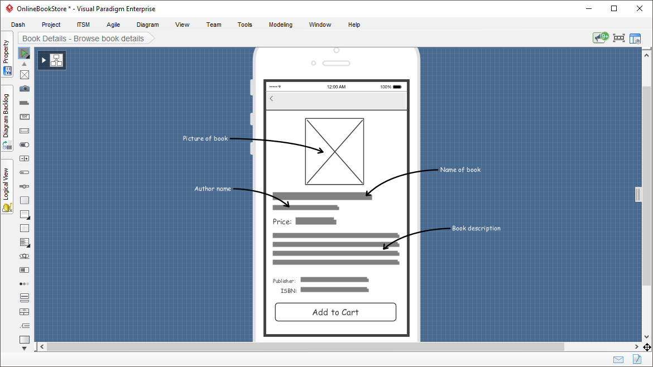653x367 pixels.
Task: Select the bottom gradient panel tool
Action: pyautogui.click(x=25, y=340)
